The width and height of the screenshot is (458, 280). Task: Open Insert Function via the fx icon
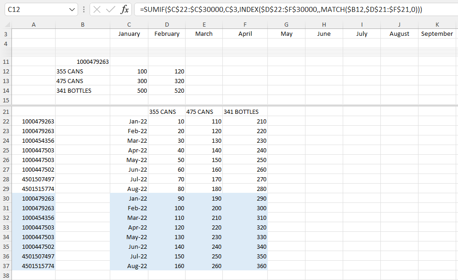pyautogui.click(x=125, y=10)
